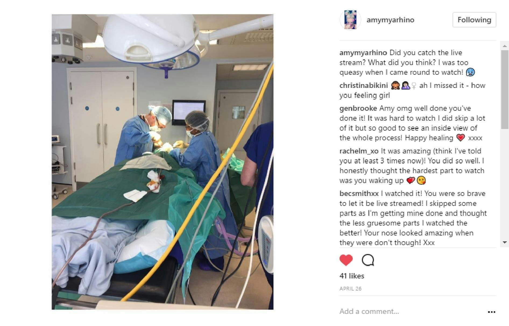Click the scrollbar up arrow
The height and width of the screenshot is (326, 509).
(505, 46)
